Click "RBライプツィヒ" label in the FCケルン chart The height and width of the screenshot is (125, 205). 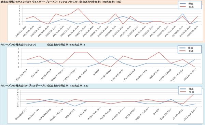click(x=154, y=74)
